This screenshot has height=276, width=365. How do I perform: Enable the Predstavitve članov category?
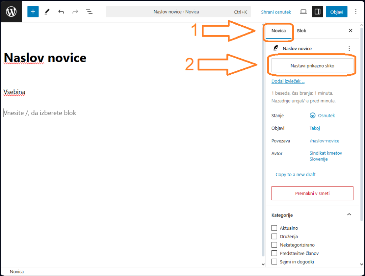pyautogui.click(x=274, y=253)
